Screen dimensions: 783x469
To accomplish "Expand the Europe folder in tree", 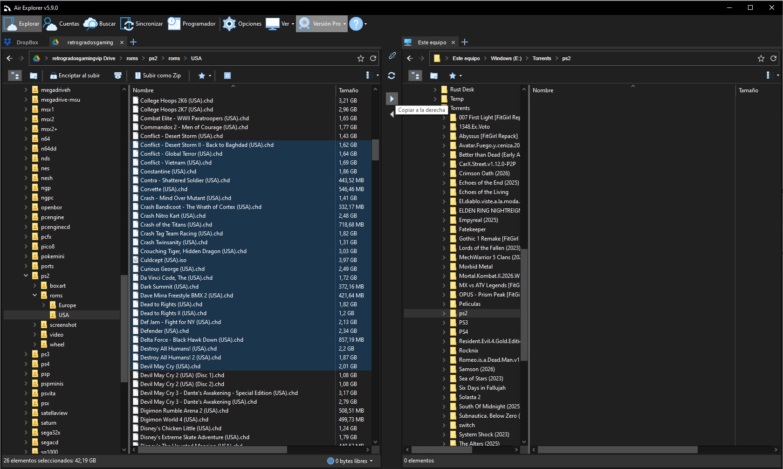I will point(44,305).
